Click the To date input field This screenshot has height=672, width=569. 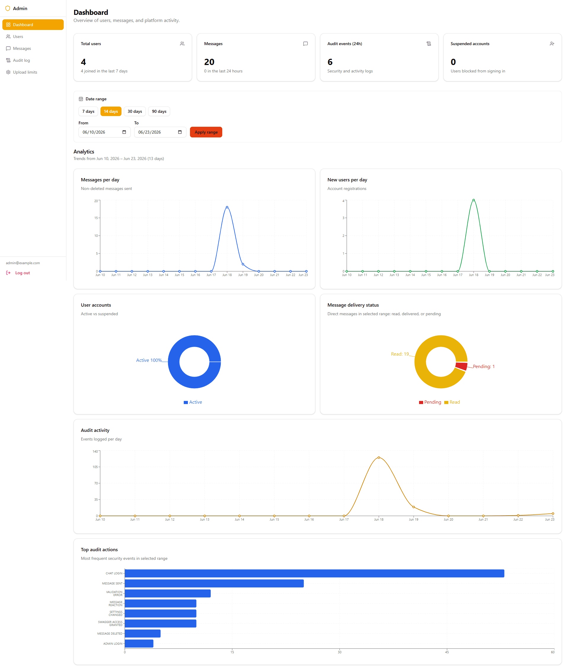click(160, 132)
